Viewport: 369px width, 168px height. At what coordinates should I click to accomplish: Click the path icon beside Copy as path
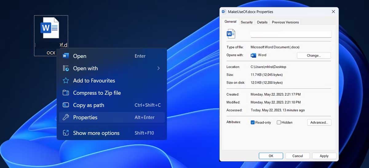pos(66,105)
